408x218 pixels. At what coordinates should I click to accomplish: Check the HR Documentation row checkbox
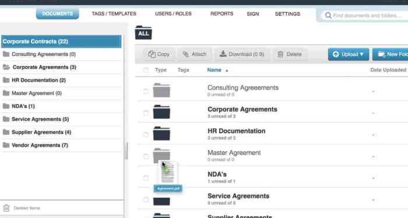[146, 134]
